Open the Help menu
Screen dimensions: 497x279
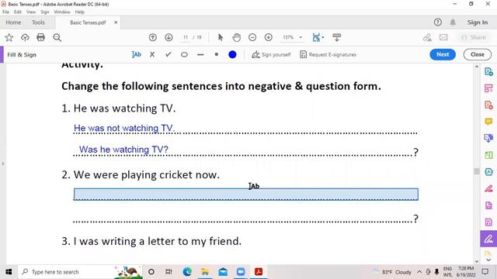click(79, 12)
